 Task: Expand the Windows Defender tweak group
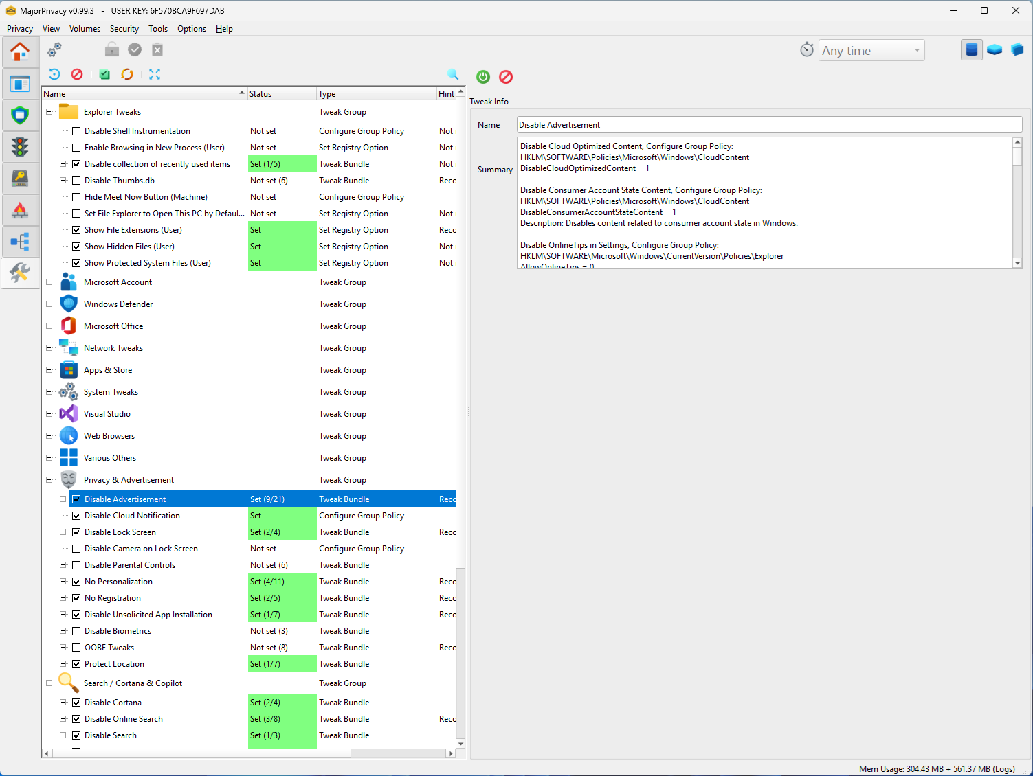click(x=49, y=304)
